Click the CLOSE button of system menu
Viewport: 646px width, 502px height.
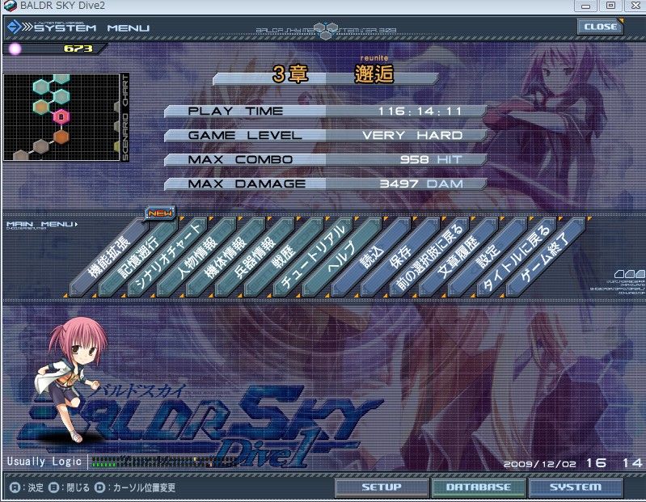pyautogui.click(x=600, y=27)
